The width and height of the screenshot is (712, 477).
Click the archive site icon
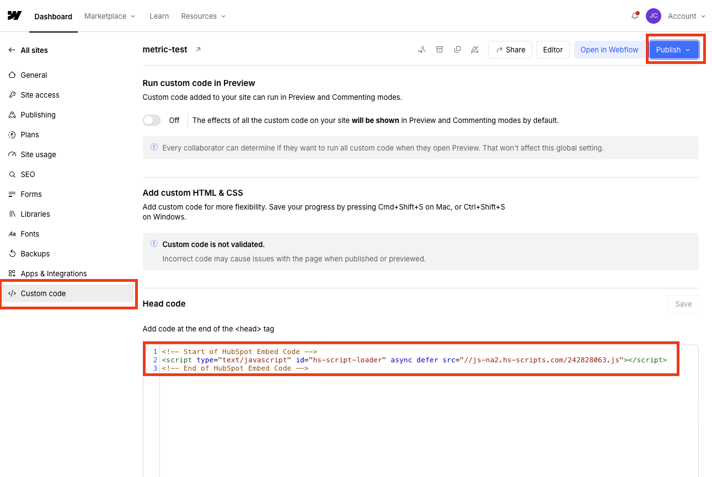point(440,50)
